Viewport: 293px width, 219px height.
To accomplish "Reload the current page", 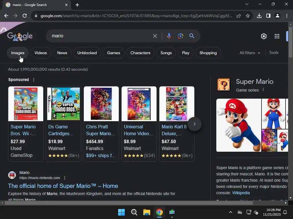I will [25, 16].
